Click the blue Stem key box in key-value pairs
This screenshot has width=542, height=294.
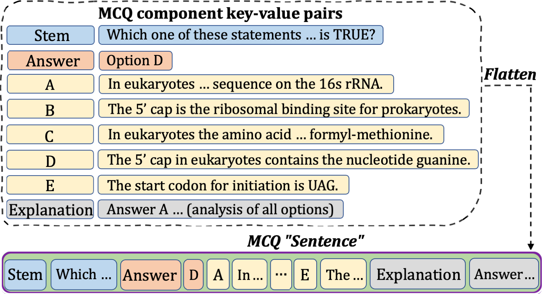click(50, 35)
